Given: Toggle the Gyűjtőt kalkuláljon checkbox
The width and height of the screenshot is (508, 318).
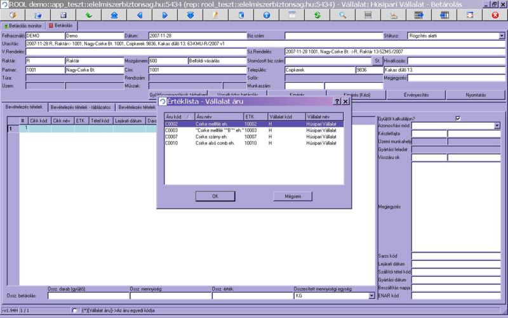Looking at the screenshot, I should (x=457, y=118).
